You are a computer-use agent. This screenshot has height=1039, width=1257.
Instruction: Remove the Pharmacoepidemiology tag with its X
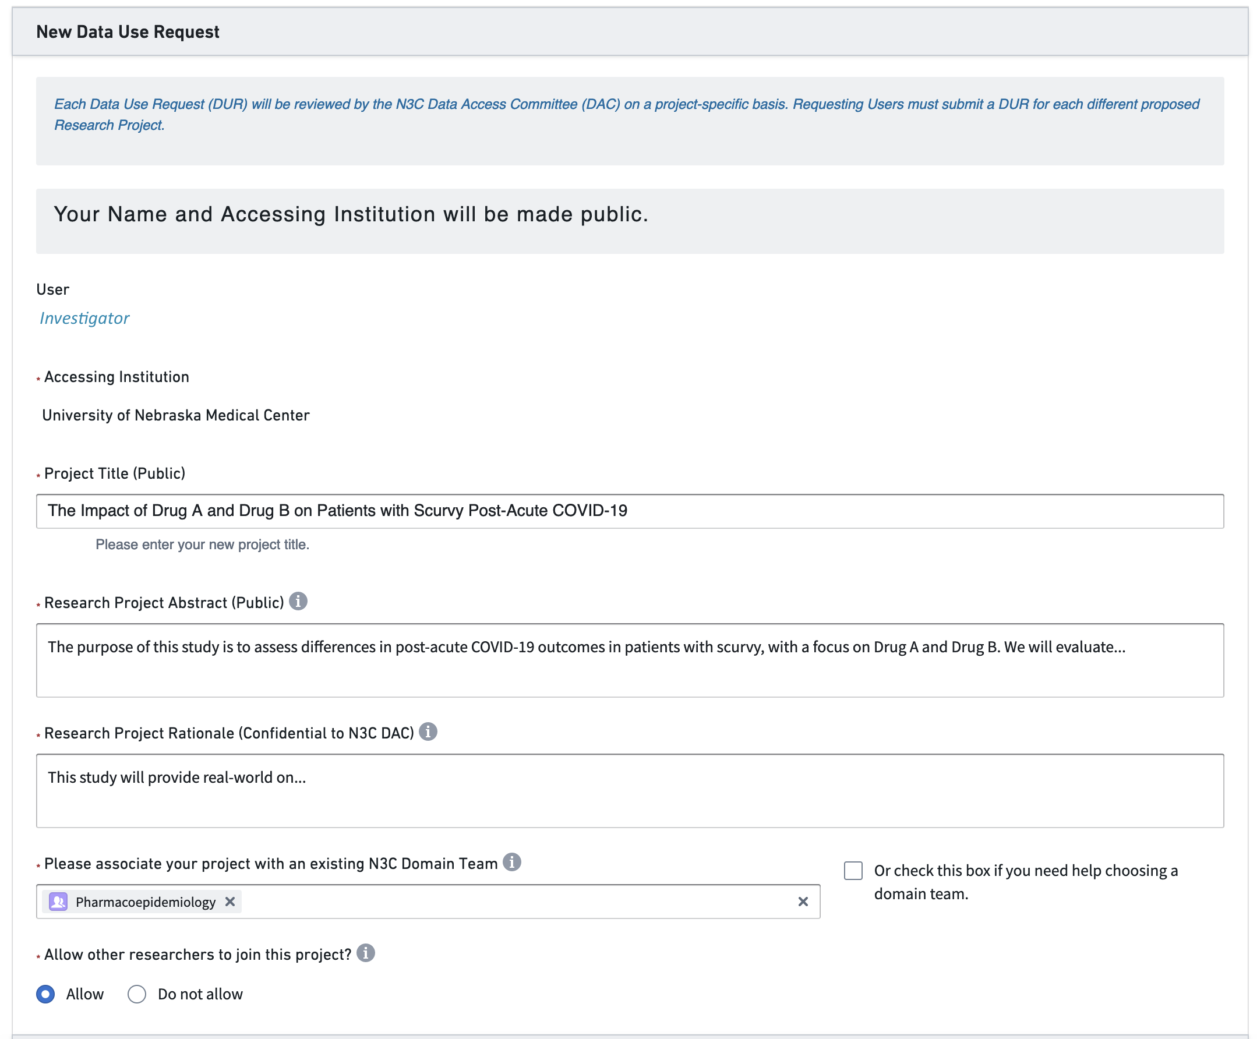tap(230, 902)
